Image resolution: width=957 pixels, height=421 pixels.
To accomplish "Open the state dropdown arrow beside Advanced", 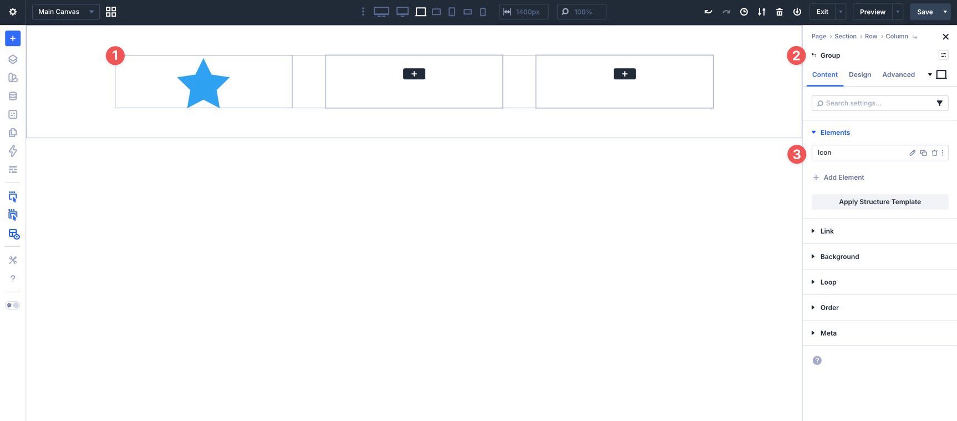I will pos(930,75).
